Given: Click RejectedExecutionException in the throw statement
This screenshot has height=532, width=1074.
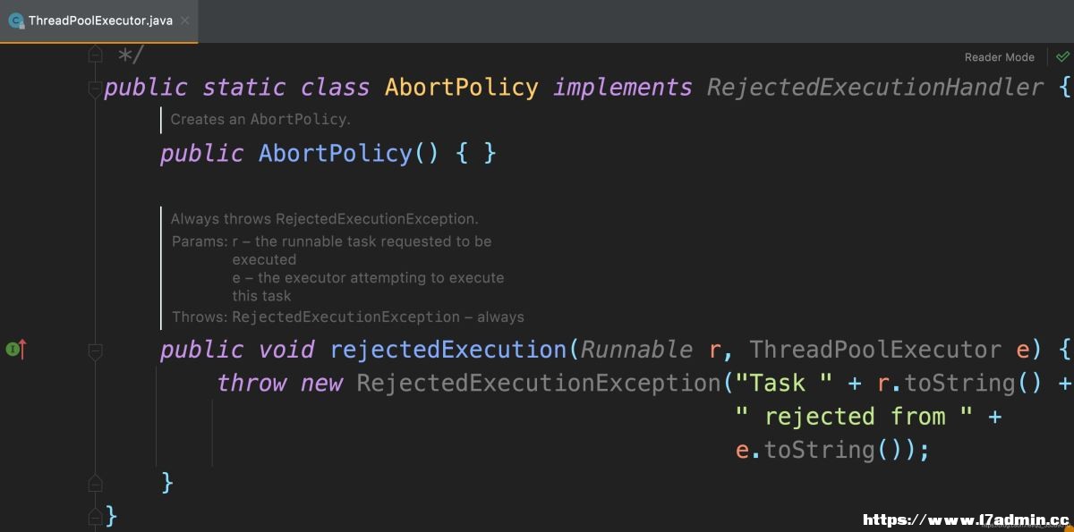Looking at the screenshot, I should click(538, 383).
